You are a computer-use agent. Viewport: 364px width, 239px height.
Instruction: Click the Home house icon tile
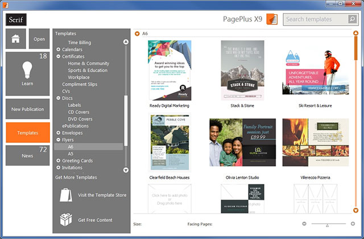[16, 39]
